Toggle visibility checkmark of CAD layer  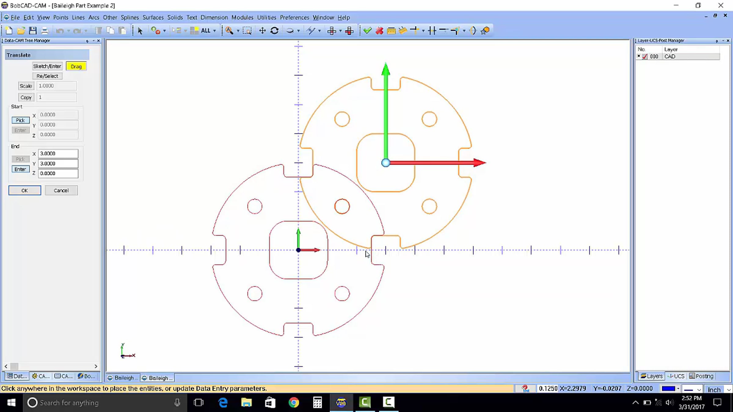click(645, 56)
